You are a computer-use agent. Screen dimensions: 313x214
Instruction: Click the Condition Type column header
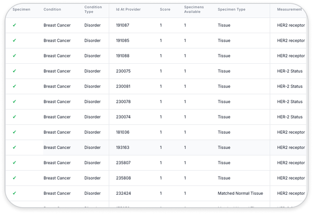pos(93,9)
